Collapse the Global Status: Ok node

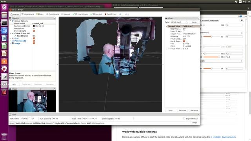(11, 33)
